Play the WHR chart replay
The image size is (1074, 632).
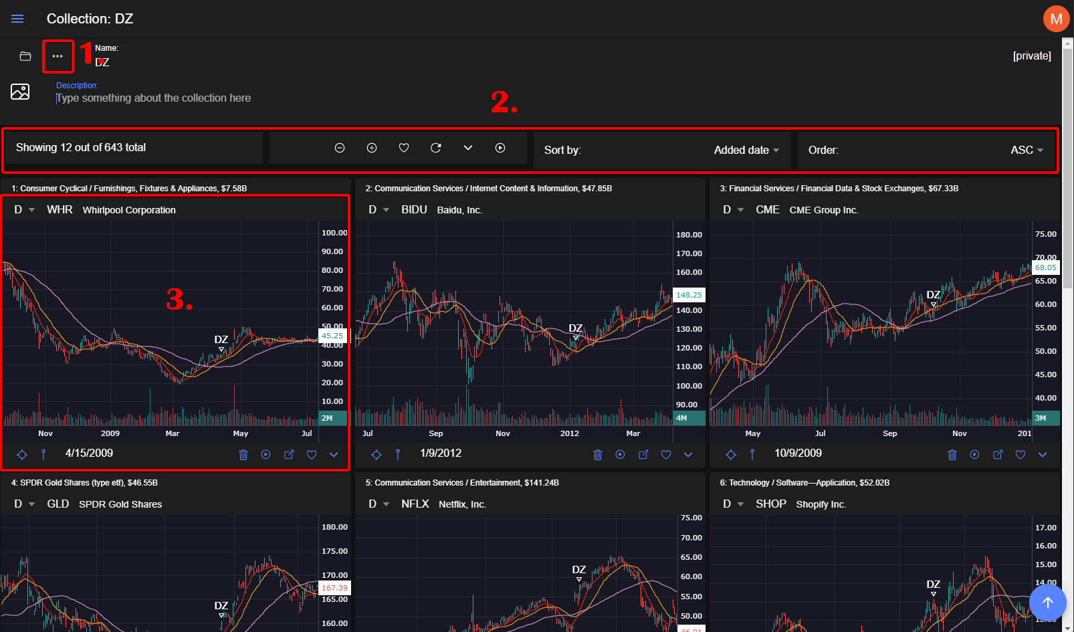coord(265,455)
